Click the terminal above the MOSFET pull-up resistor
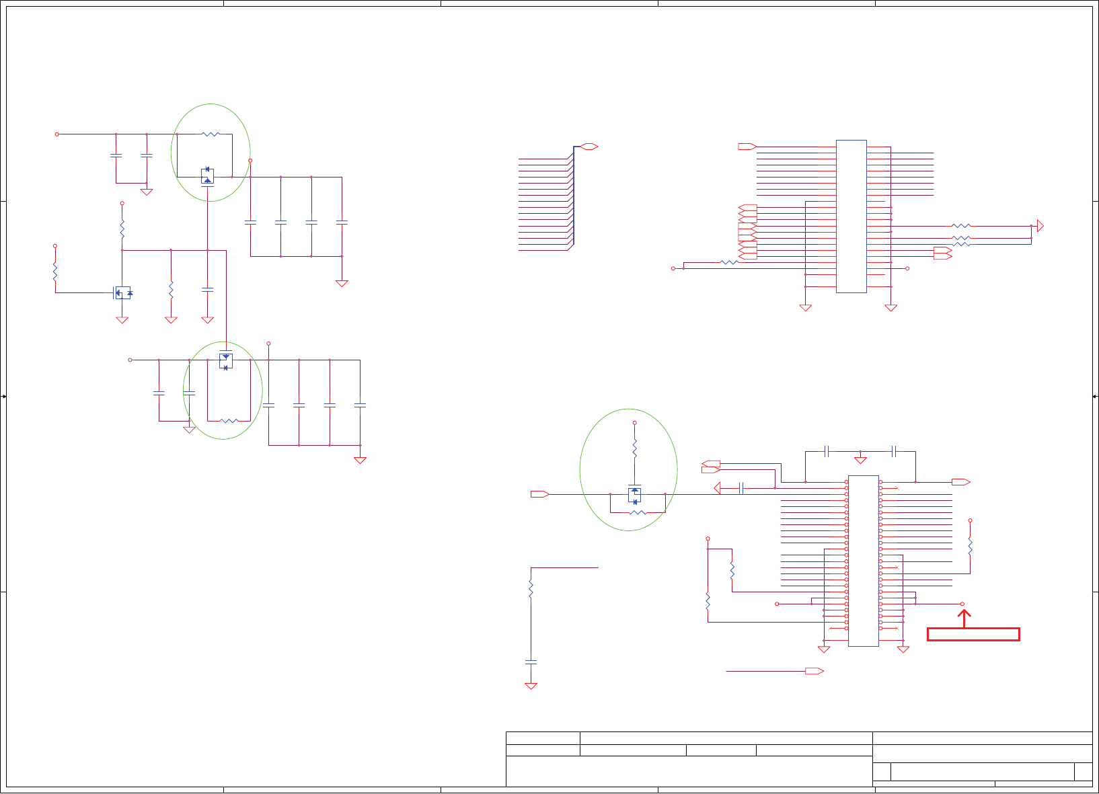Viewport: 1099px width, 794px height. tap(122, 203)
